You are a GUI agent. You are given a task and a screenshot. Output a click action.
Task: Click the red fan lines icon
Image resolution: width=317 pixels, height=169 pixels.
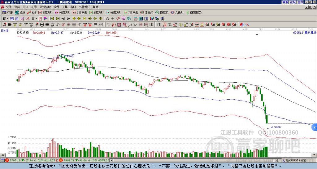pyautogui.click(x=114, y=25)
